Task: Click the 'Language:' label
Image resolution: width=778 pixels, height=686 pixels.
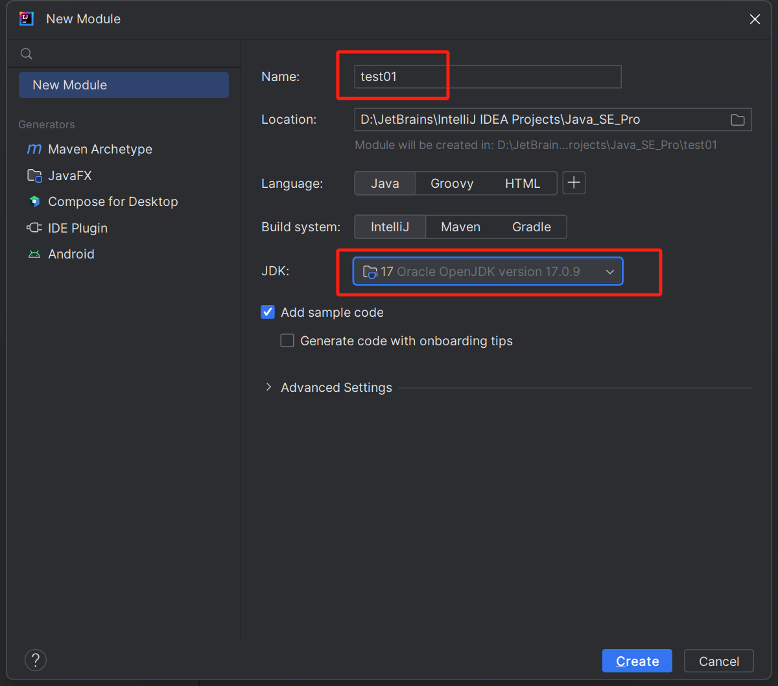Action: coord(292,183)
